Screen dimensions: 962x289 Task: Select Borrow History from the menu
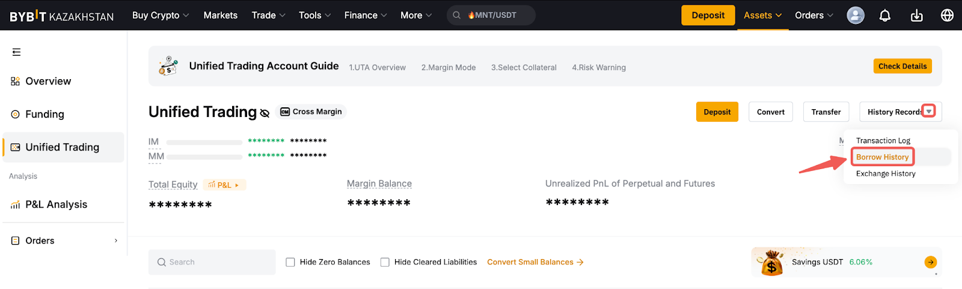click(882, 157)
